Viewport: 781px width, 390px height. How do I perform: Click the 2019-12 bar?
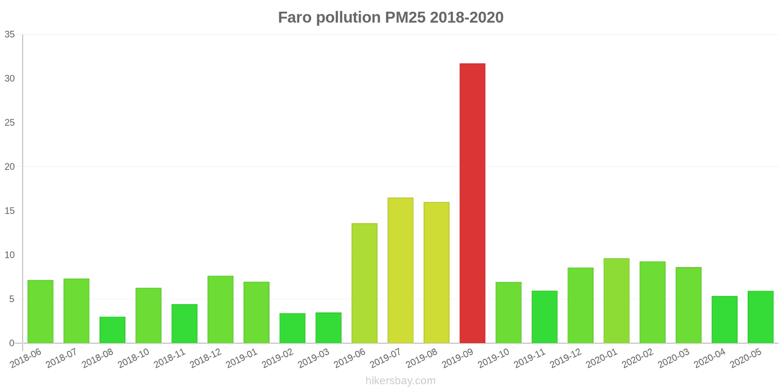580,305
